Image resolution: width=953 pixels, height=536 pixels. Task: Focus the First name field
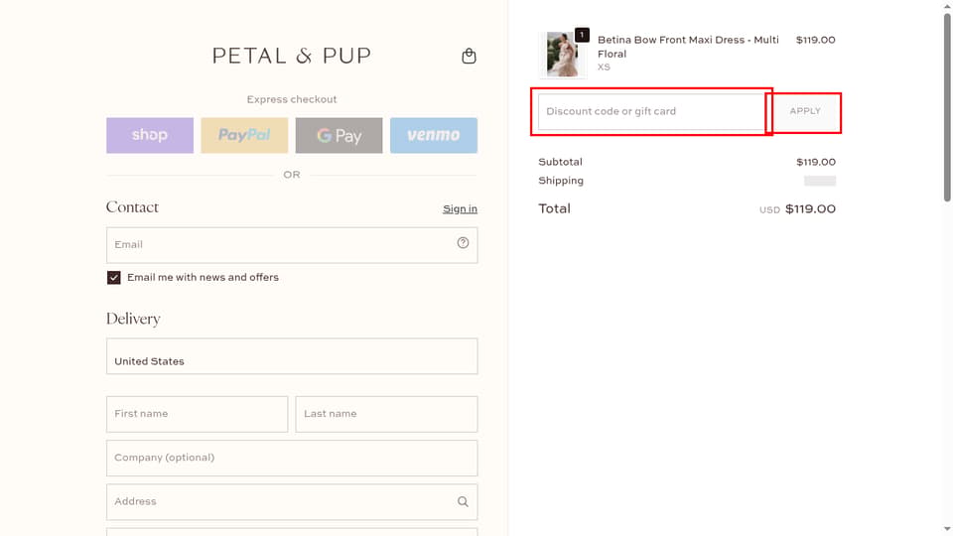(197, 415)
